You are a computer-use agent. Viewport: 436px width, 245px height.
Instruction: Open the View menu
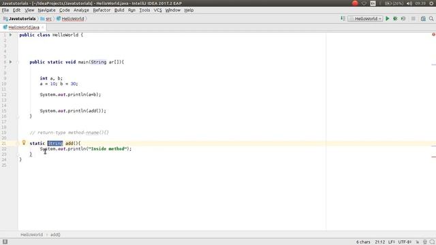[x=29, y=10]
